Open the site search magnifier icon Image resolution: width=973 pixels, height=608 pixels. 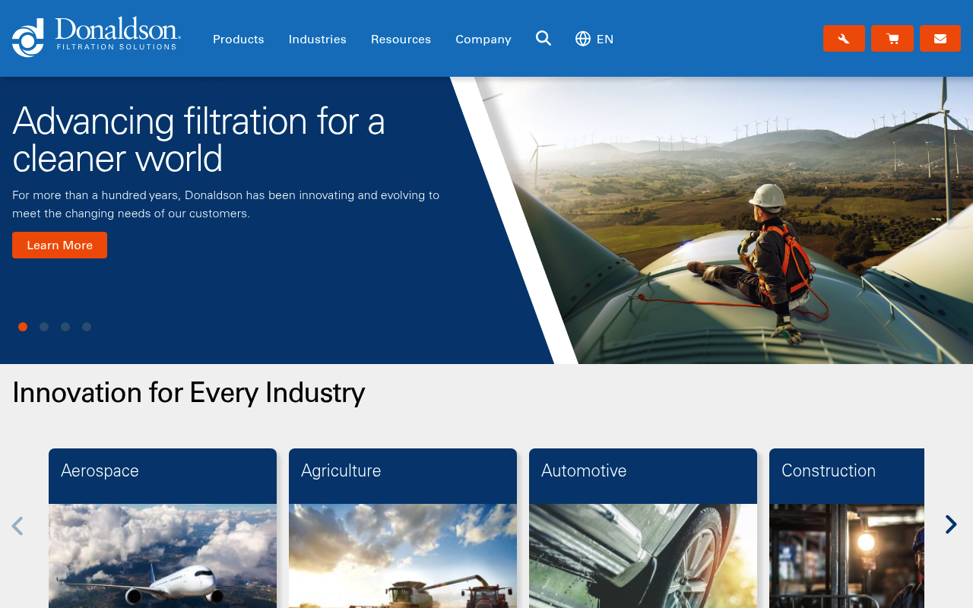[544, 38]
